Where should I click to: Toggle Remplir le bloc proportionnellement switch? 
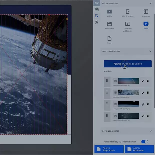(x=145, y=142)
